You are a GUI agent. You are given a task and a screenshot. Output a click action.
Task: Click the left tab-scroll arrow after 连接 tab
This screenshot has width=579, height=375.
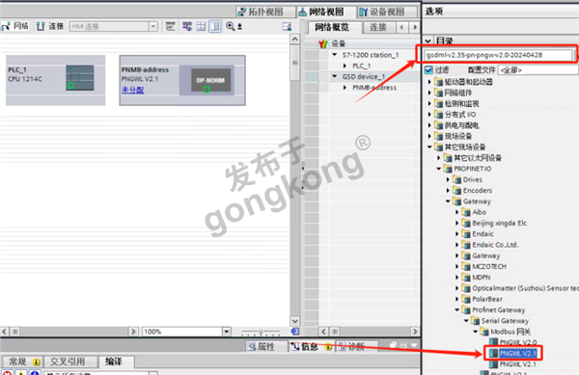click(x=401, y=27)
